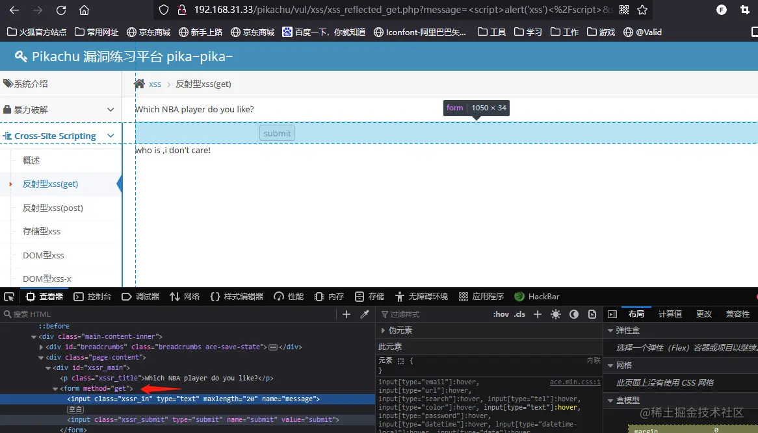The image size is (758, 433).
Task: Open the DOM型xss sidebar link
Action: tap(43, 255)
